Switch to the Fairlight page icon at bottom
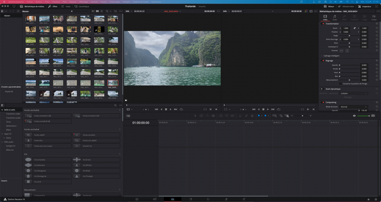The width and height of the screenshot is (381, 202). (226, 199)
